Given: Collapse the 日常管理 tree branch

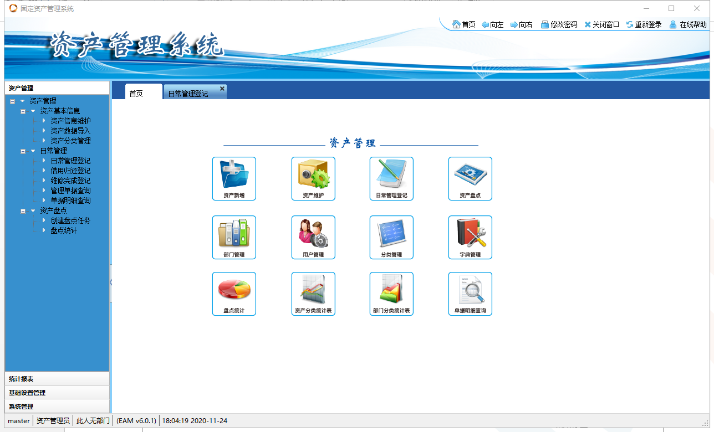Looking at the screenshot, I should [23, 151].
